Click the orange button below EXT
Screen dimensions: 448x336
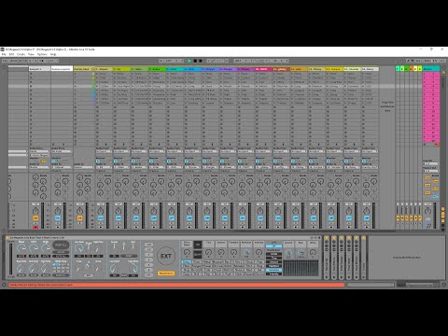(166, 273)
